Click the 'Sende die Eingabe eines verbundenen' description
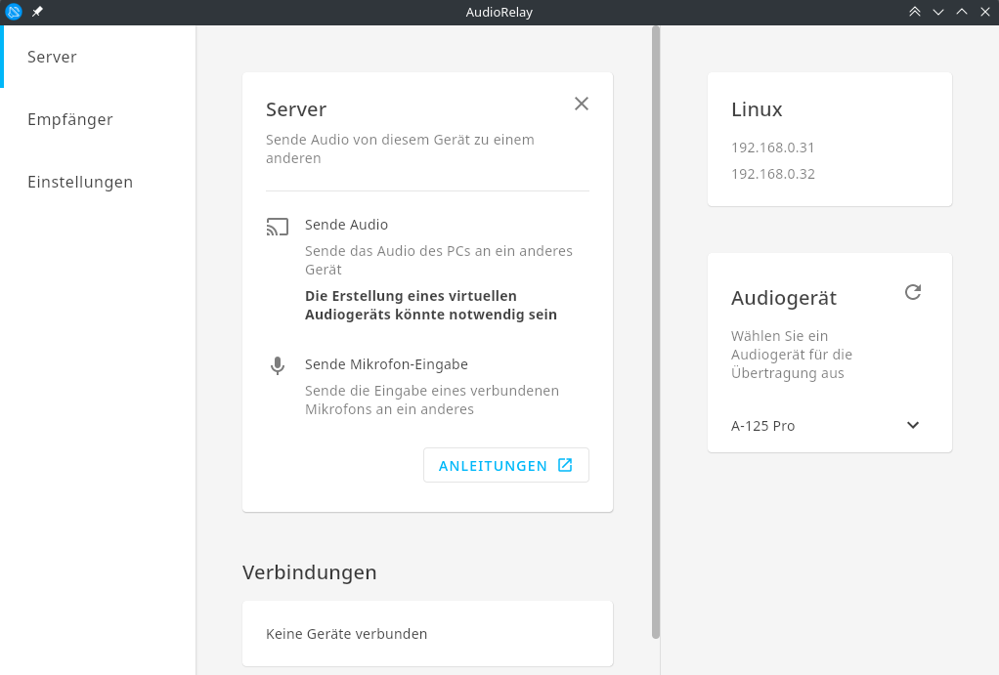999x675 pixels. 432,400
